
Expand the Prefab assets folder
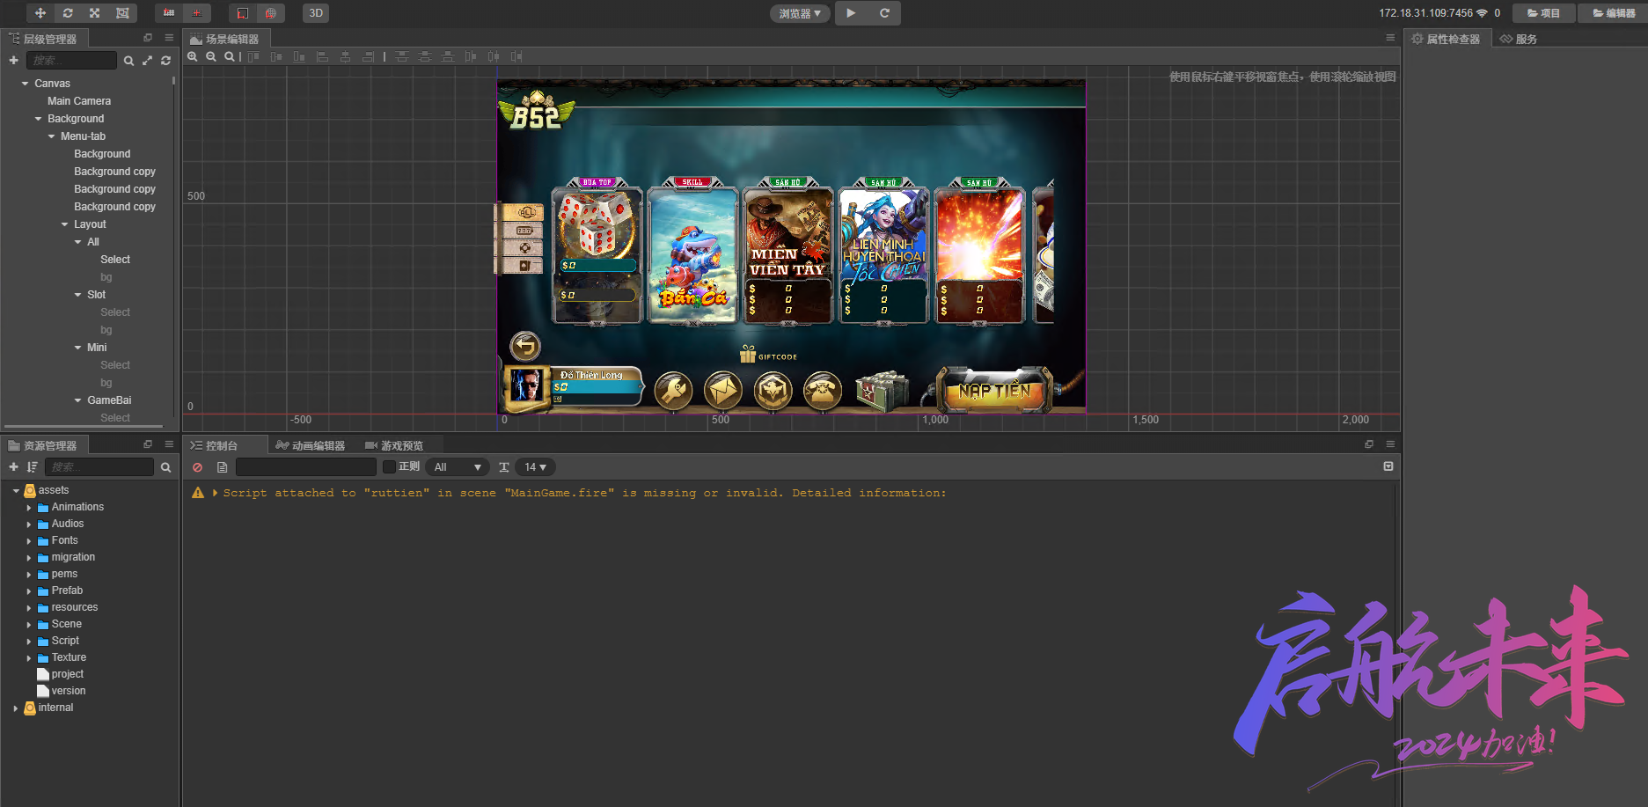coord(29,591)
